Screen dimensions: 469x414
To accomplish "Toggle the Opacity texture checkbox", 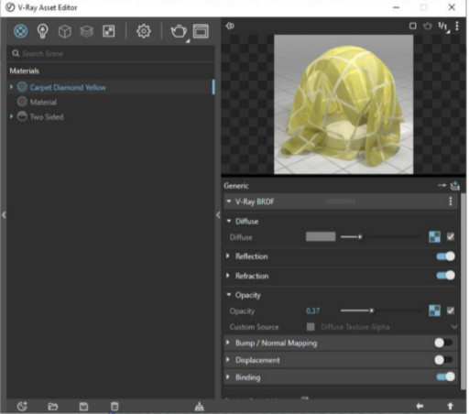I will point(451,310).
